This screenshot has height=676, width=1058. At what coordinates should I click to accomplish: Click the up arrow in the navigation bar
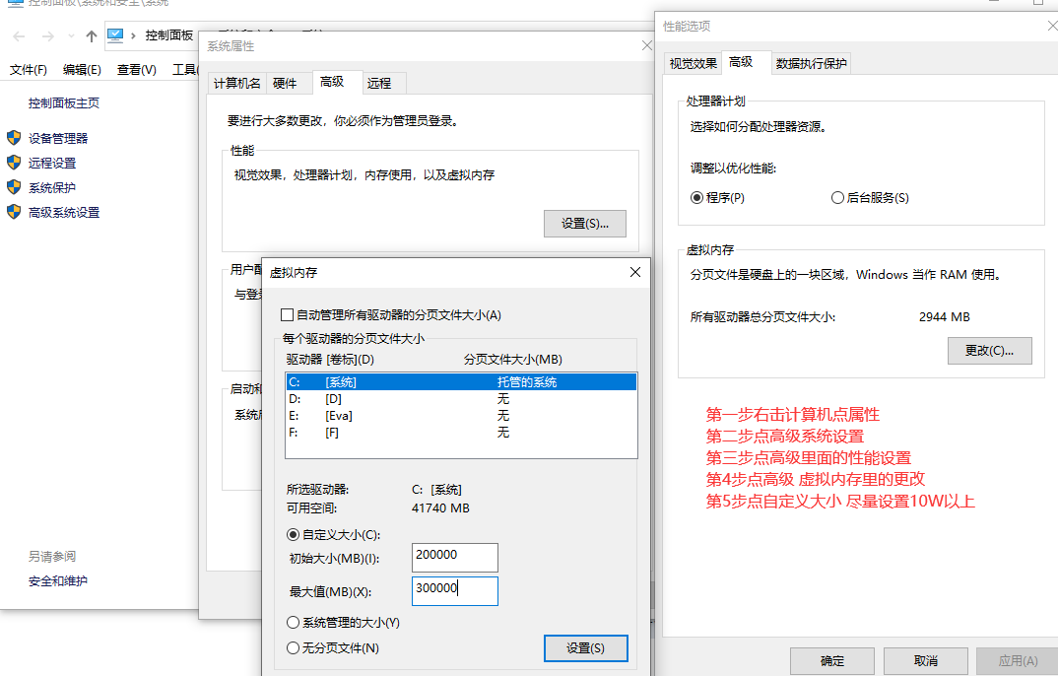pyautogui.click(x=91, y=35)
